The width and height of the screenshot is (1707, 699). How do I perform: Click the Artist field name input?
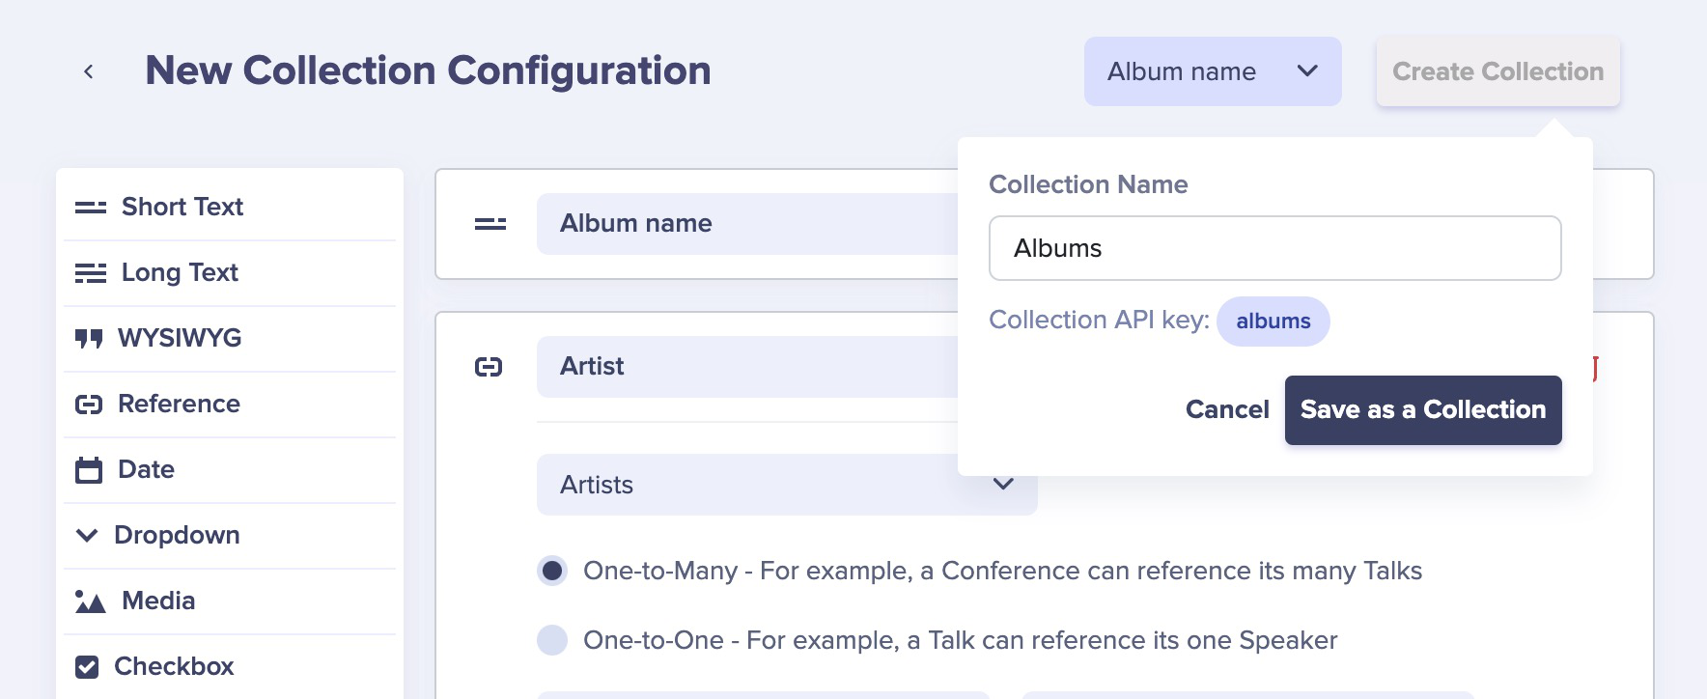[743, 367]
